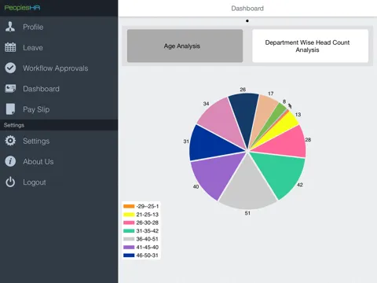
Task: Click the Workflow Approvals checkmark icon
Action: (10, 68)
